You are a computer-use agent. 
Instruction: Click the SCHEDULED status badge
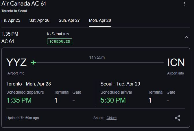pos(60,41)
